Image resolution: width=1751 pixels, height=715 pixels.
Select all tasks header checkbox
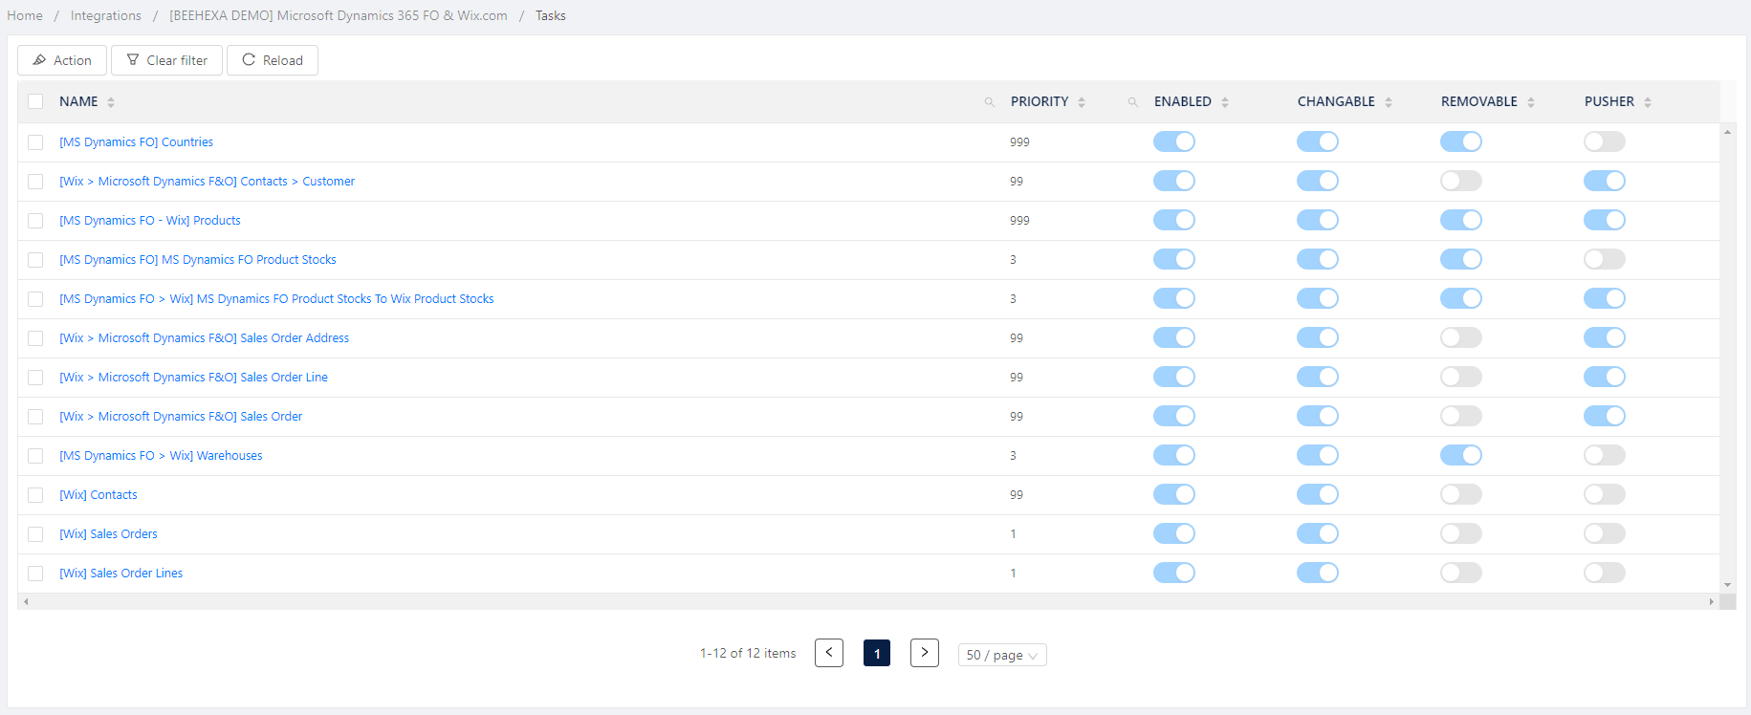coord(35,101)
